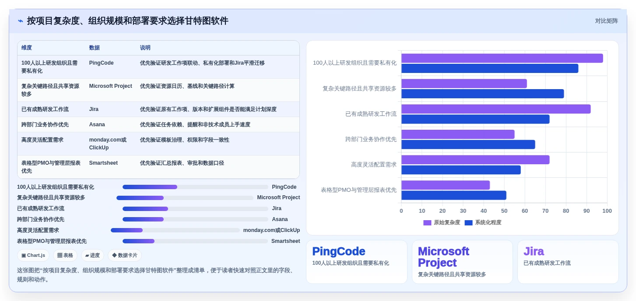The height and width of the screenshot is (301, 636).
Task: Click purple bar for 已有成熟研发工作流
Action: tap(496, 109)
